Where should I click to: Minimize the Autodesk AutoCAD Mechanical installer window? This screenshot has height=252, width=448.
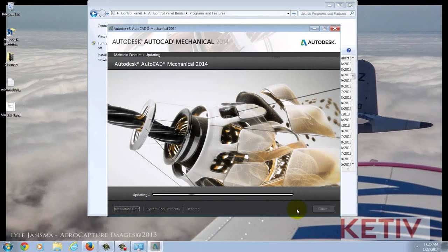point(314,28)
